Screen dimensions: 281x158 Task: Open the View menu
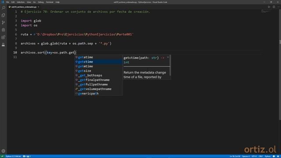(29, 2)
